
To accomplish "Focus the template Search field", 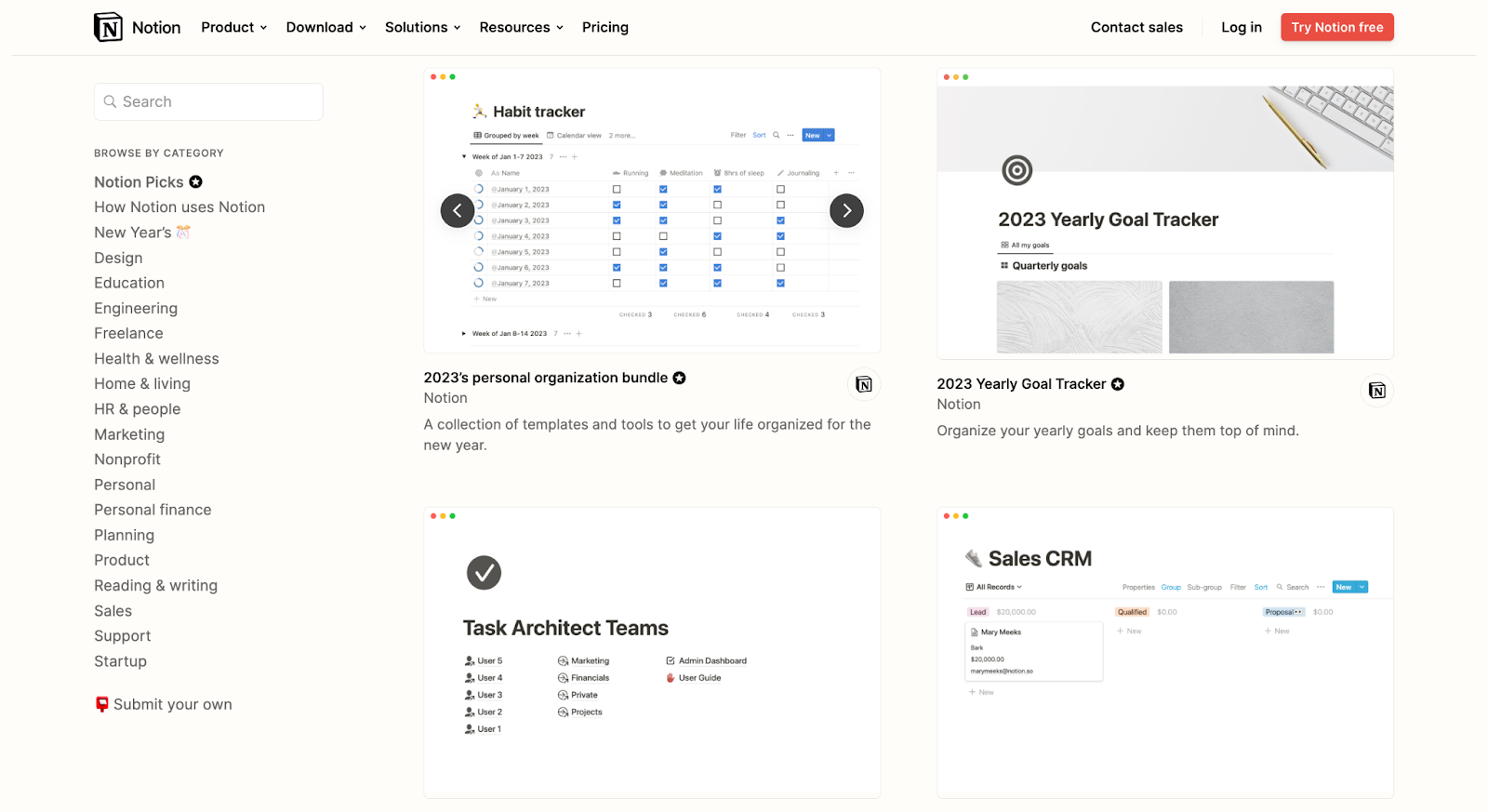I will 208,101.
